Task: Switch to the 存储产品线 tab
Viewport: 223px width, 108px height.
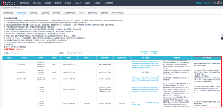Action: point(104,13)
